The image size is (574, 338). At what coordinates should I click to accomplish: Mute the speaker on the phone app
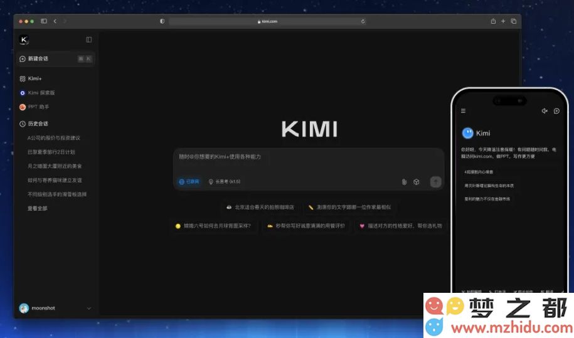point(545,111)
